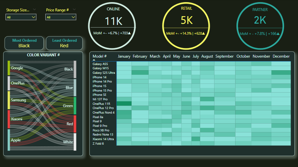This screenshot has height=167, width=298.
Task: Select the iPhone 15 row label
Action: 99,86
